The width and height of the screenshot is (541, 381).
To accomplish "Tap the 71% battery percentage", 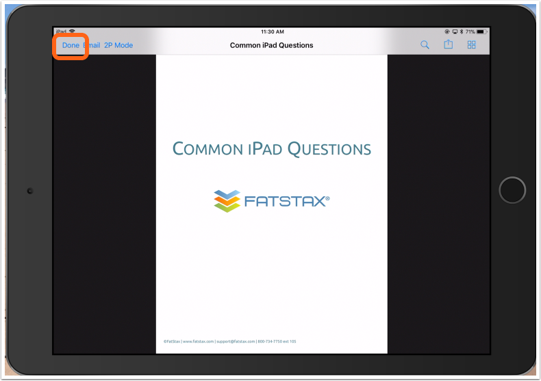I will pyautogui.click(x=470, y=31).
